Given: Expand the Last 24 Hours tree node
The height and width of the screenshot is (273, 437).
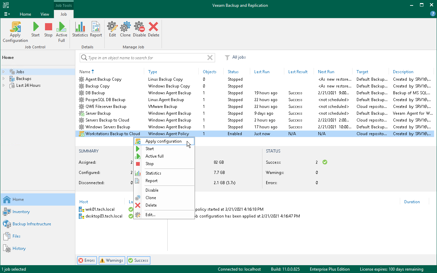Looking at the screenshot, I should click(4, 85).
